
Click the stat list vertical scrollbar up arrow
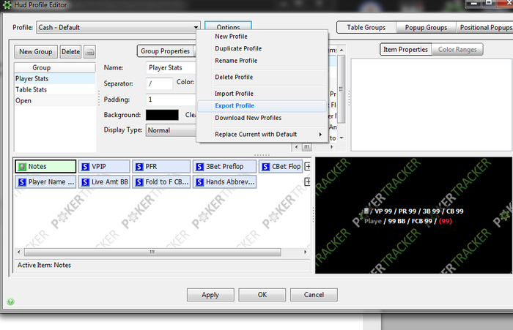342,50
